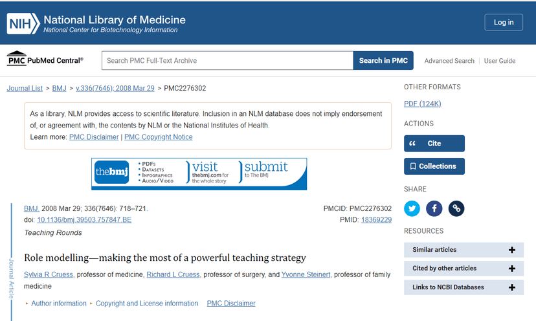The width and height of the screenshot is (536, 321).
Task: Open the Advanced Search link
Action: pyautogui.click(x=449, y=61)
